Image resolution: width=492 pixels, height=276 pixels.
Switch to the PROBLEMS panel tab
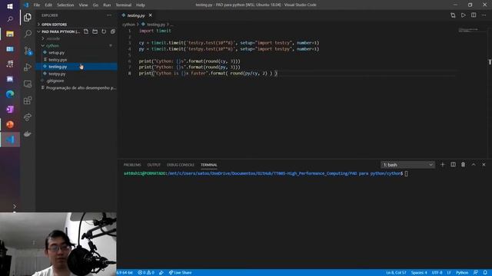[x=132, y=165]
